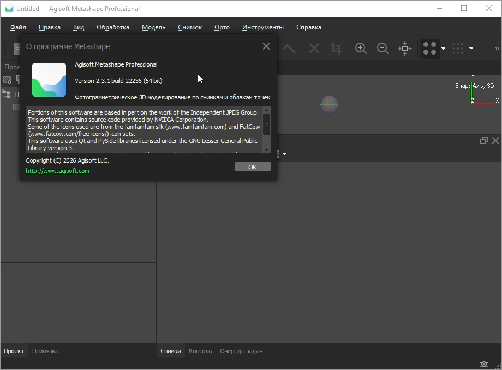Viewport: 502px width, 370px height.
Task: Open dropdown arrow beside large-dots icon
Action: click(443, 49)
